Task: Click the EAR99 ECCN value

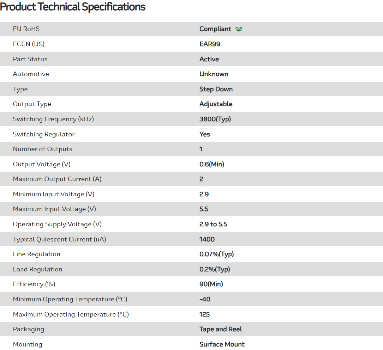Action: coord(210,44)
